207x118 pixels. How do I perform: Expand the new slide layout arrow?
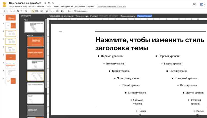(x=7, y=11)
